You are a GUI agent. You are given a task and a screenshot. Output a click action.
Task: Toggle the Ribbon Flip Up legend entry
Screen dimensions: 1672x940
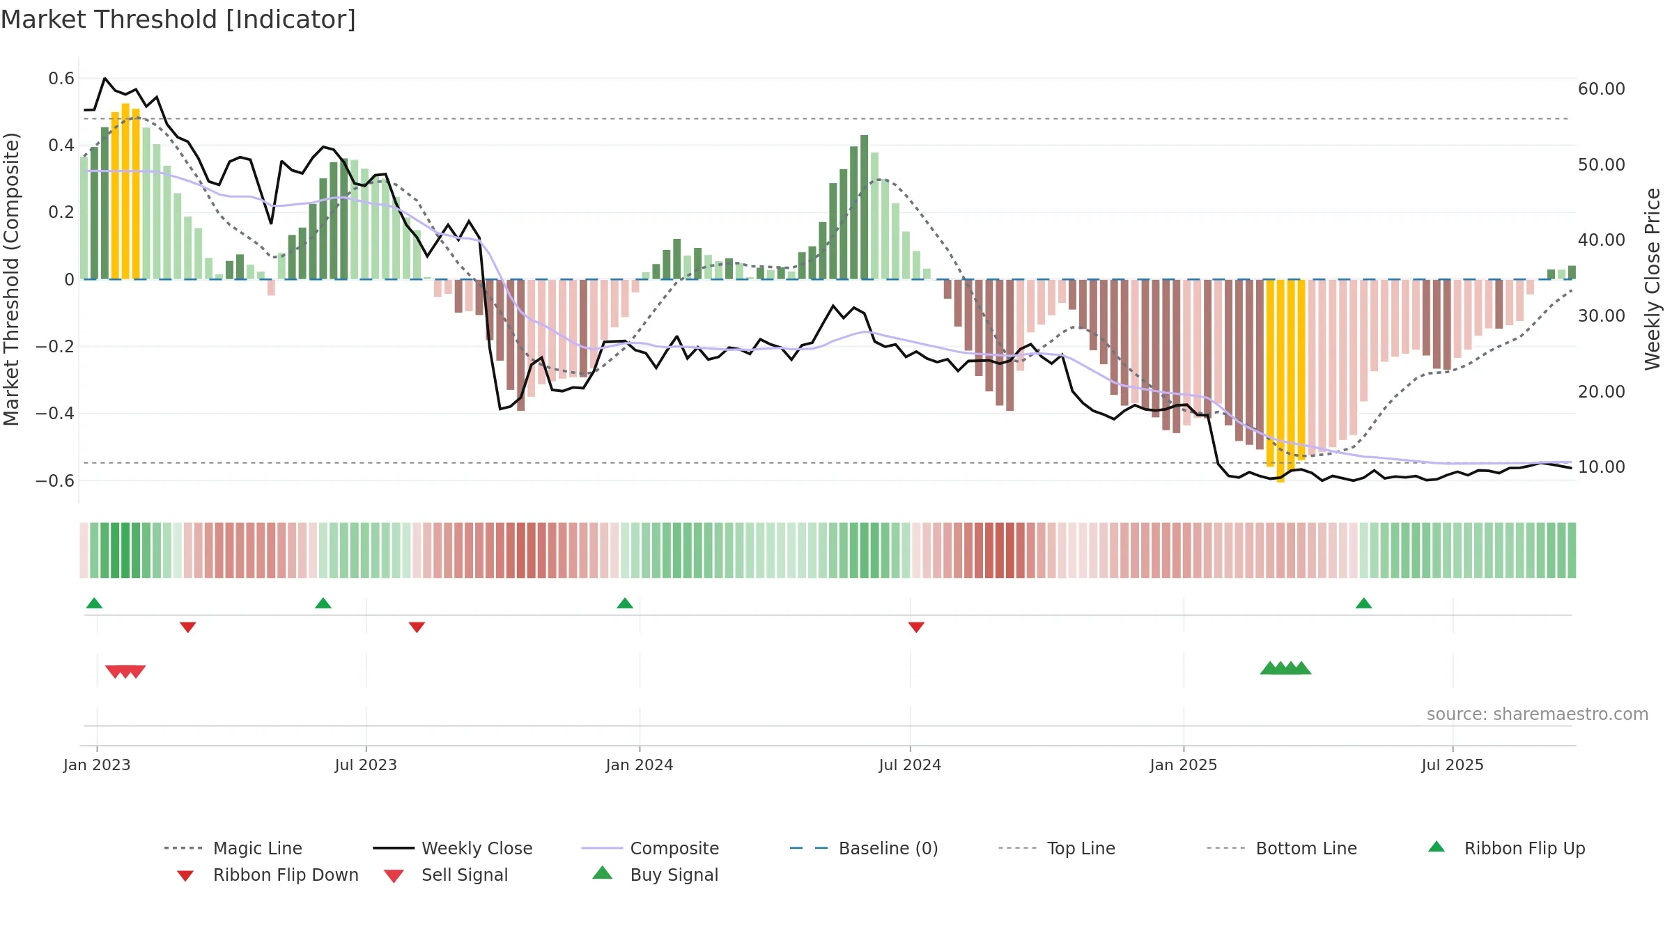click(1506, 848)
